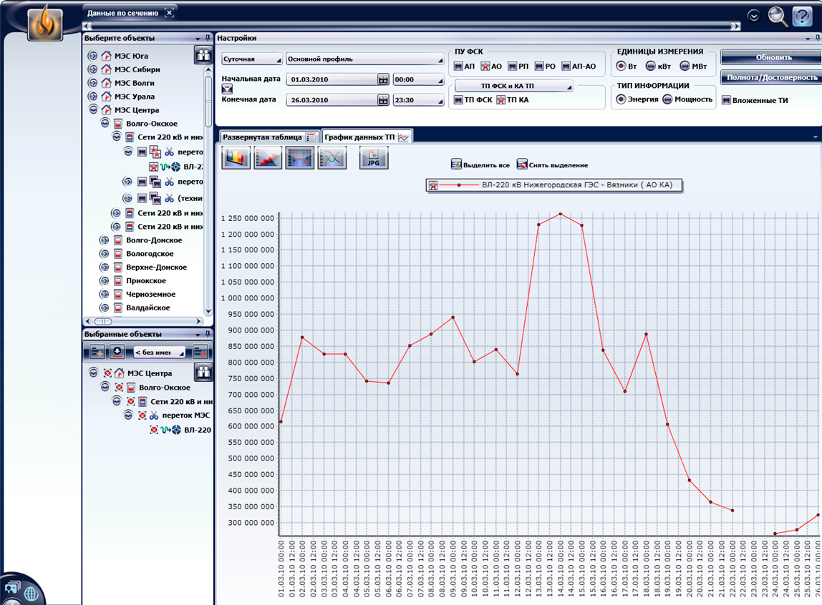822x605 pixels.
Task: Click the Полнота/Достоверность button
Action: click(x=770, y=77)
